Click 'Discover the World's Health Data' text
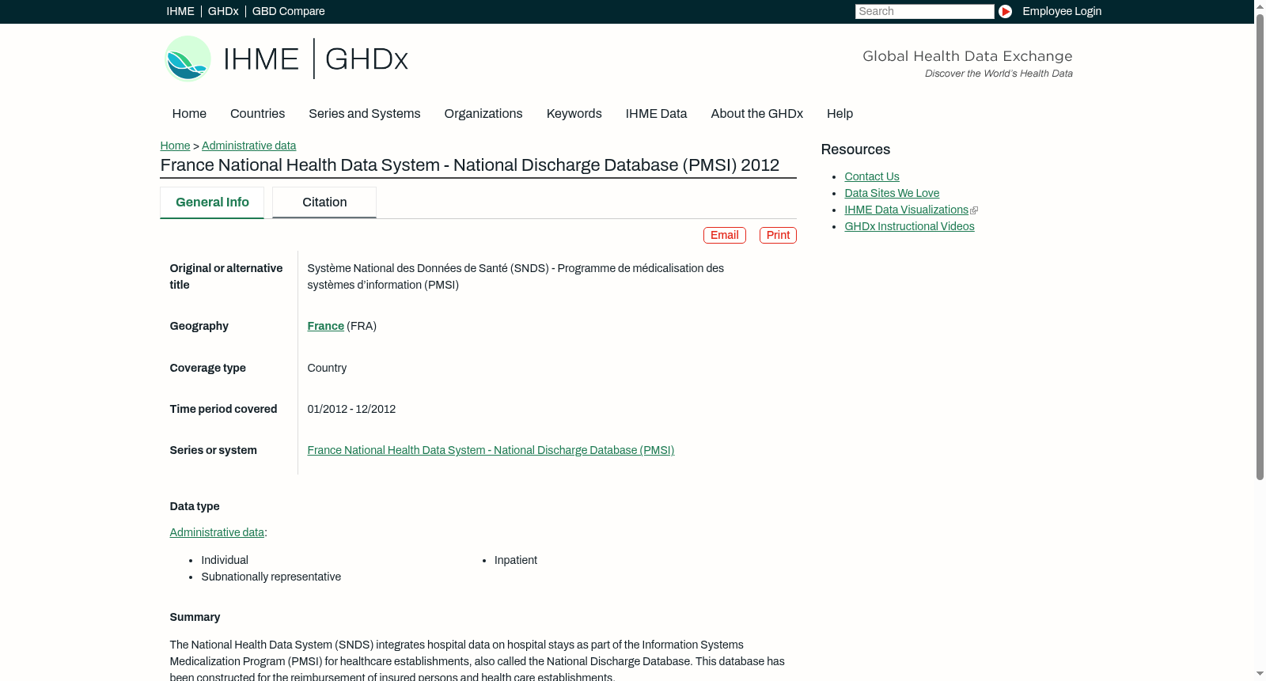This screenshot has height=681, width=1266. click(999, 74)
